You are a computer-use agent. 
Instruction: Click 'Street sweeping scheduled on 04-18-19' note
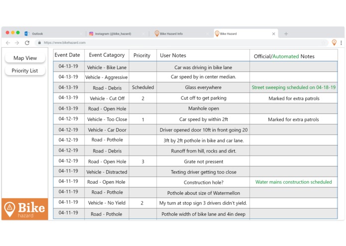click(x=294, y=87)
